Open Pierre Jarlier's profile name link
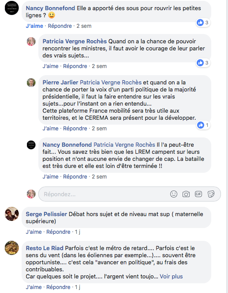228x293 pixels. pos(60,82)
